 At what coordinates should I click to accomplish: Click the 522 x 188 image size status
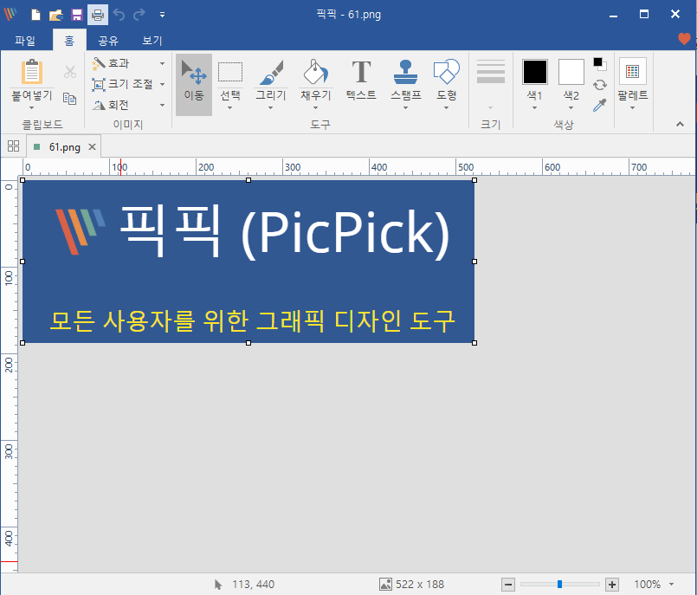[x=412, y=585]
